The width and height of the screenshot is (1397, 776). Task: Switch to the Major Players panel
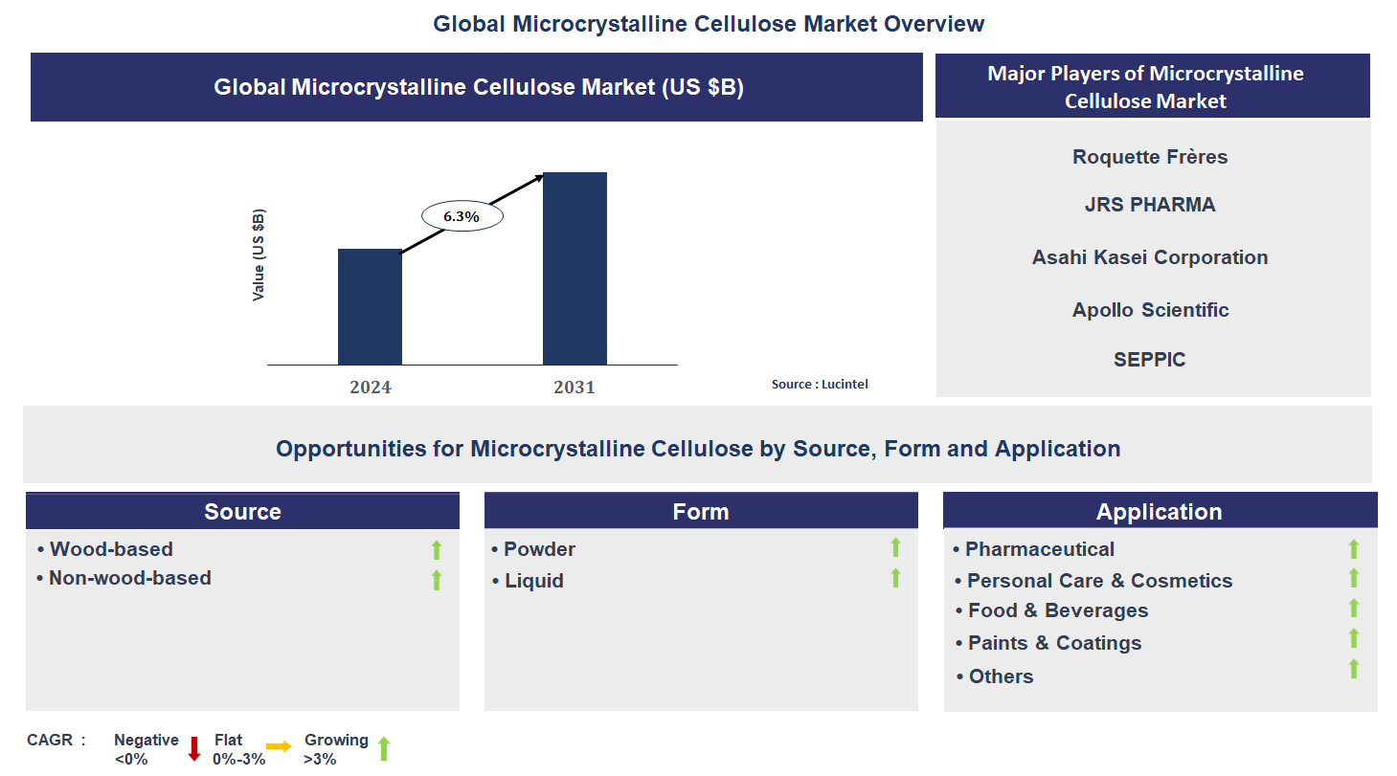[1151, 86]
